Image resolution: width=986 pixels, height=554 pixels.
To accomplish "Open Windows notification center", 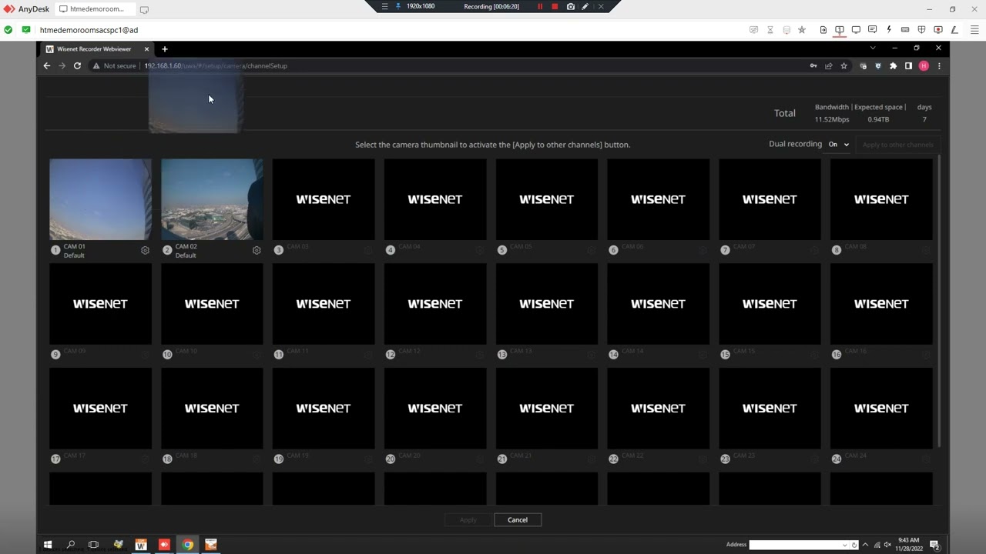I will pyautogui.click(x=934, y=545).
